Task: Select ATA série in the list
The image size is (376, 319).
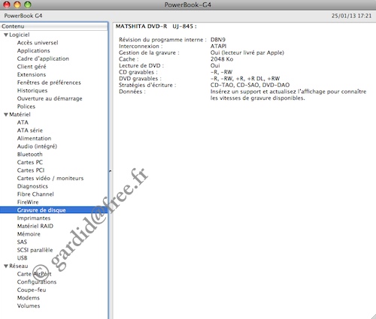Action: tap(30, 131)
